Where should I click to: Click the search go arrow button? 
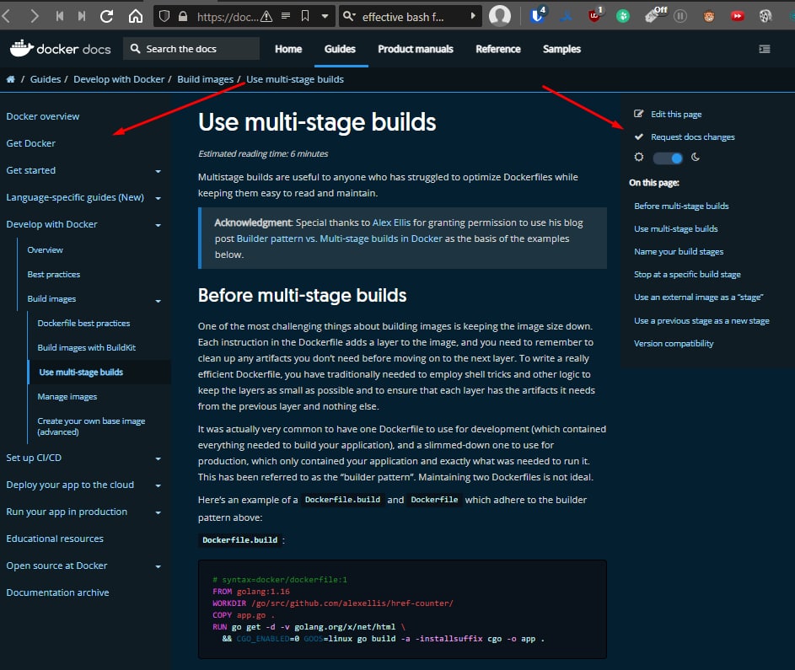pyautogui.click(x=473, y=16)
